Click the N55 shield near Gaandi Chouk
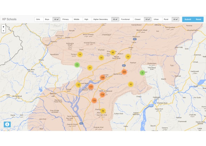206x146 pixels. click(81, 123)
